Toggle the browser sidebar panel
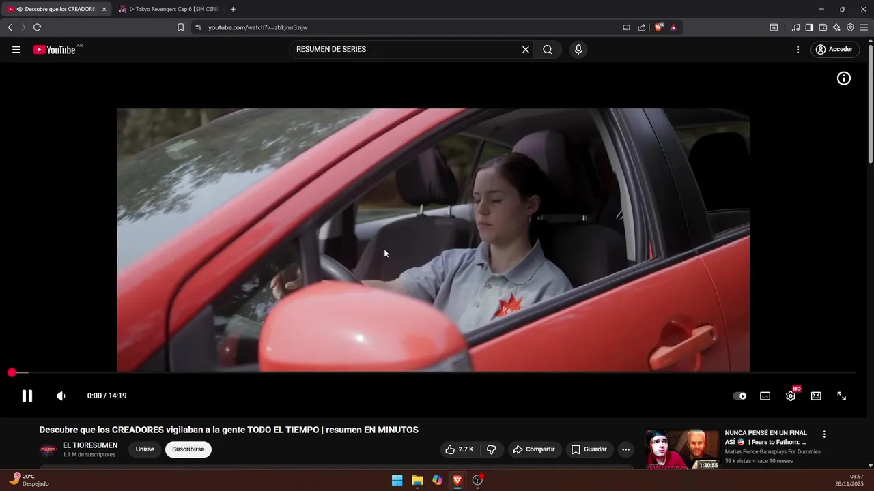 [809, 27]
